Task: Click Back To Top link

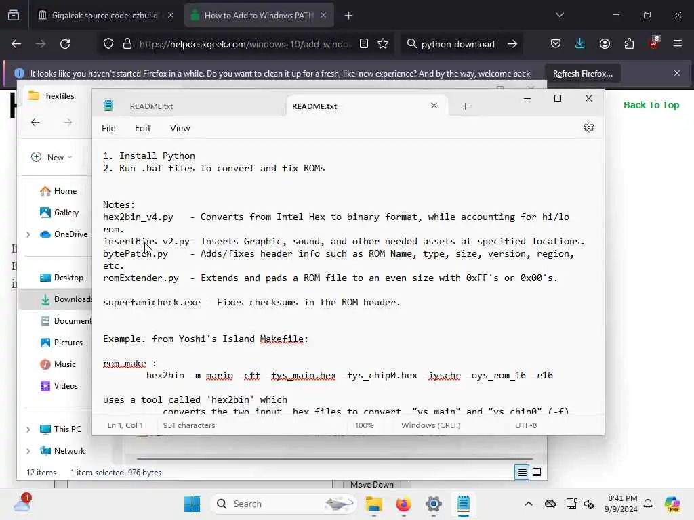Action: tap(651, 105)
